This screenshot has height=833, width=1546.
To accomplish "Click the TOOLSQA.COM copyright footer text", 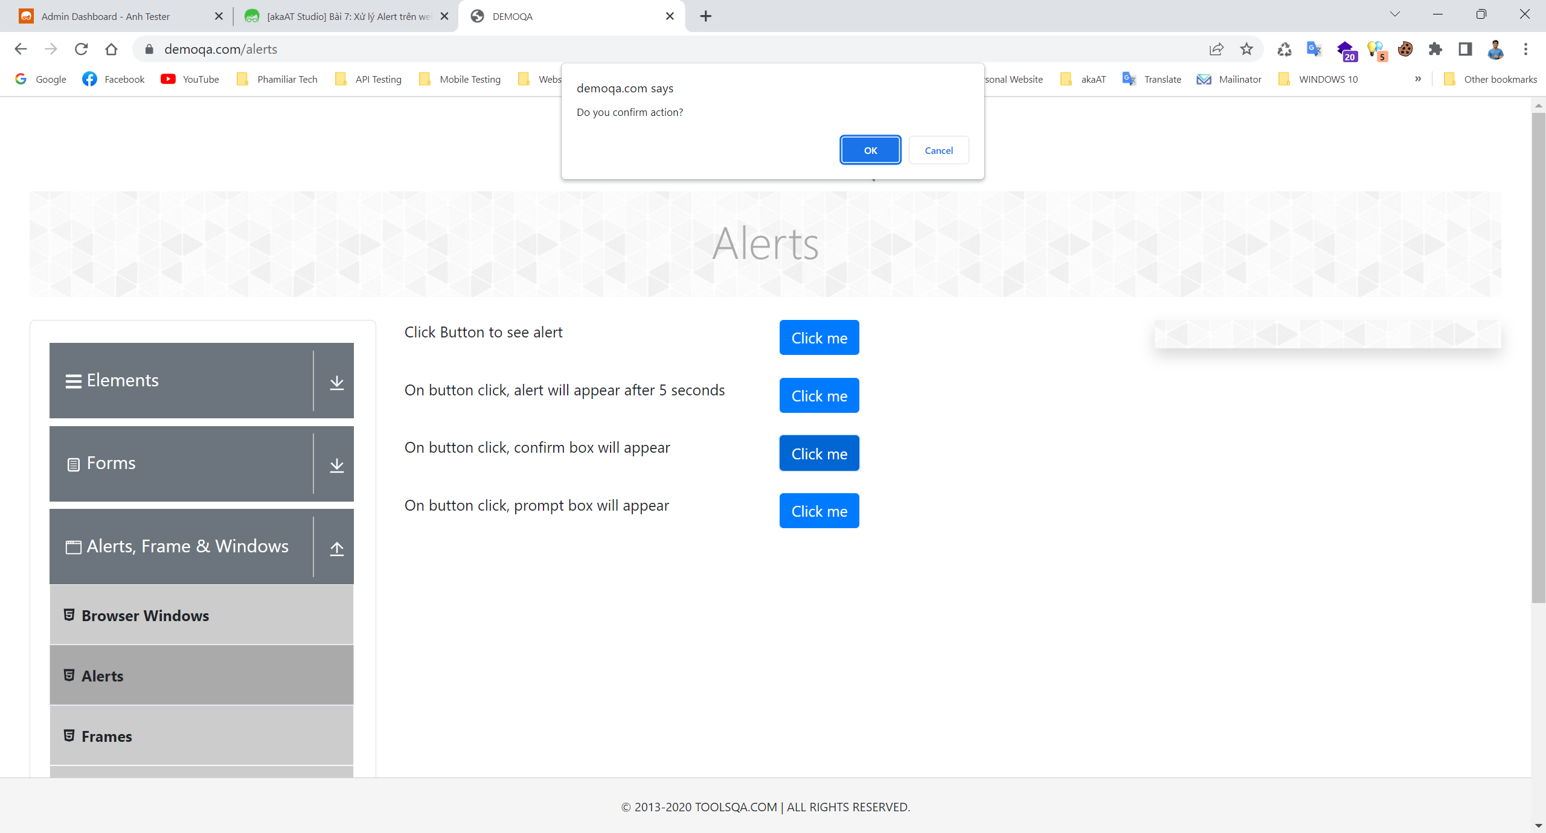I will coord(765,807).
